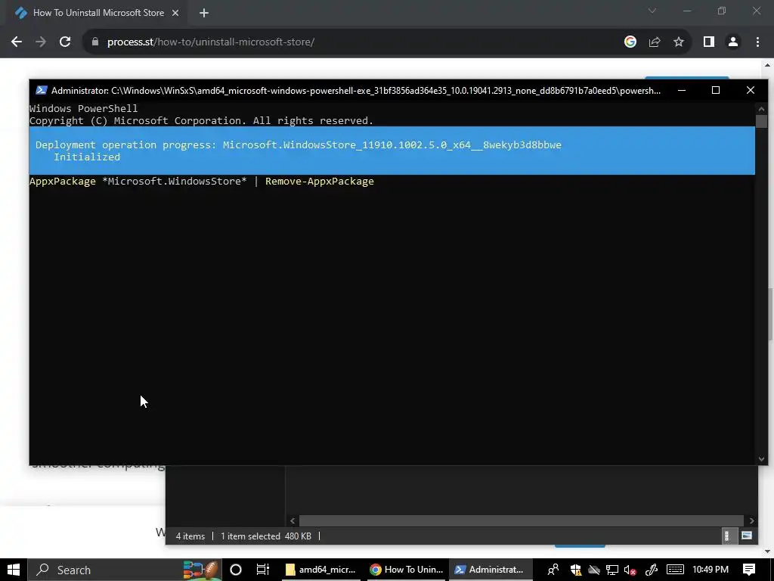Reload the process.st page
The width and height of the screenshot is (774, 581).
pyautogui.click(x=65, y=42)
